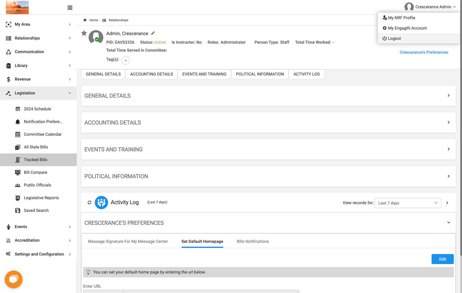The image size is (462, 293).
Task: Expand the My Area sidebar menu
Action: pyautogui.click(x=38, y=24)
